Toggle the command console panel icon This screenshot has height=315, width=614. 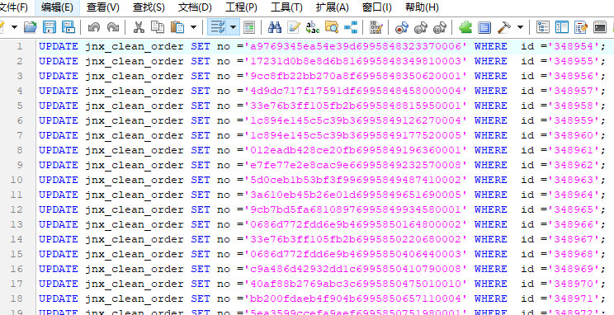click(x=600, y=27)
